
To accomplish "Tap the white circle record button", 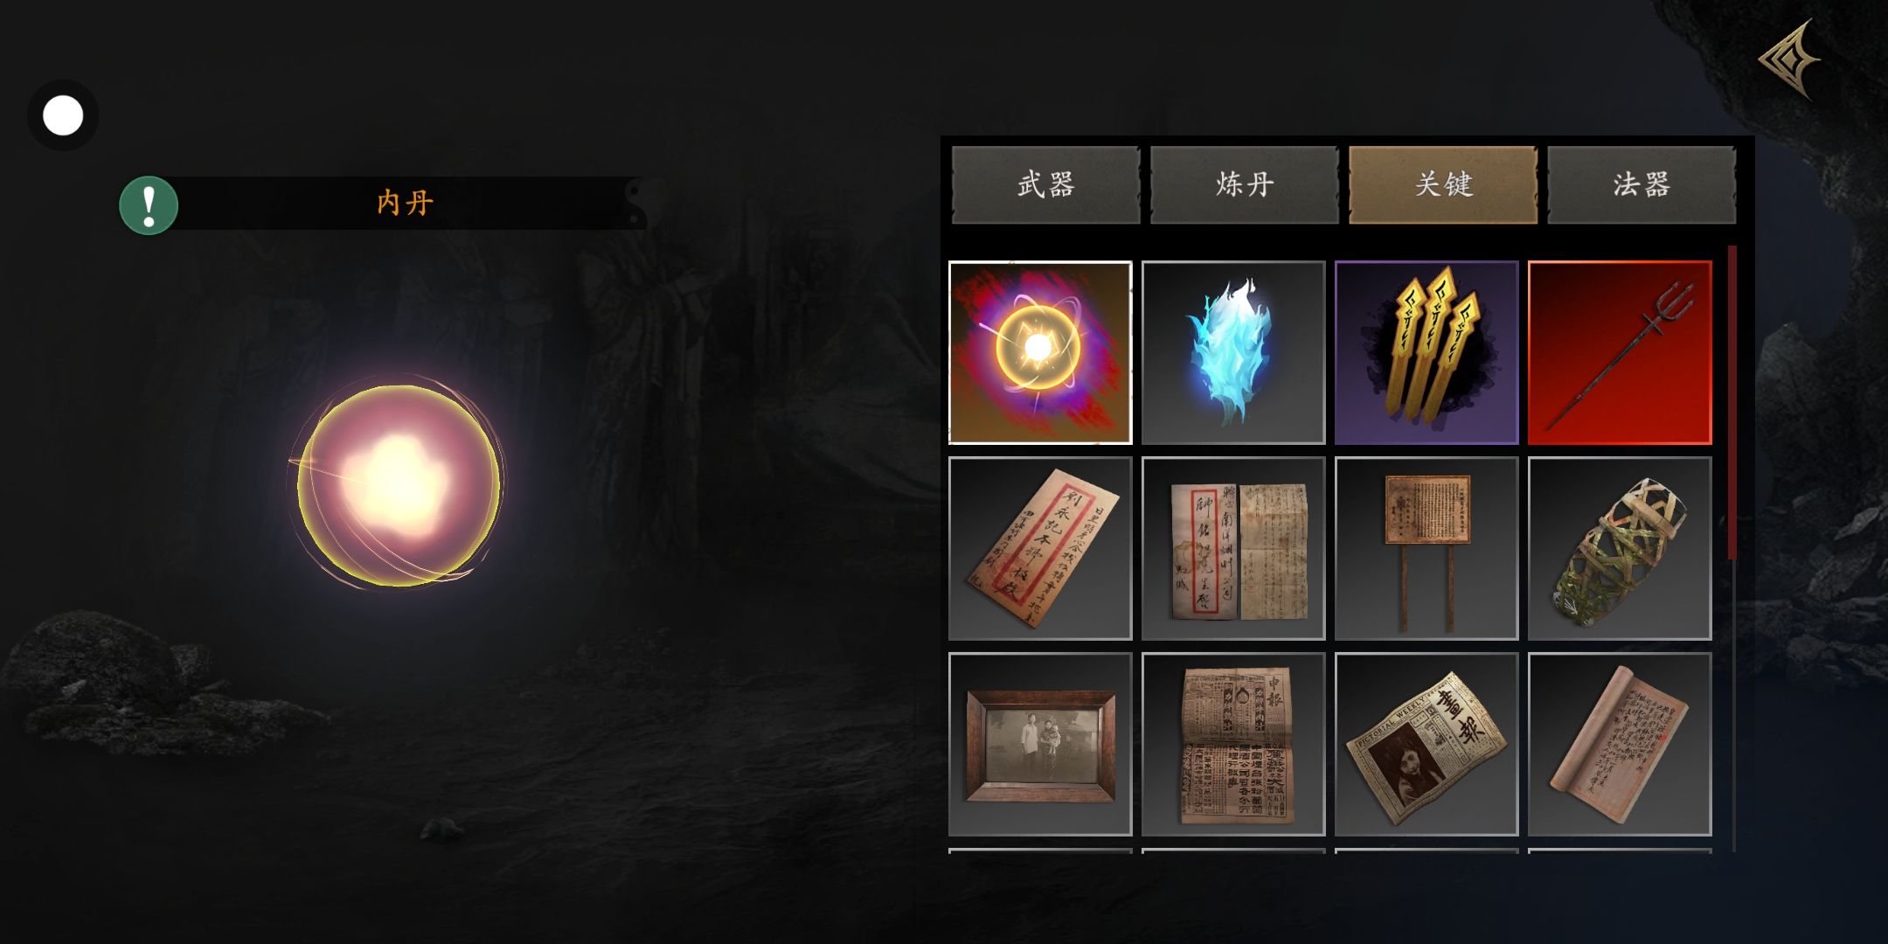I will click(63, 115).
